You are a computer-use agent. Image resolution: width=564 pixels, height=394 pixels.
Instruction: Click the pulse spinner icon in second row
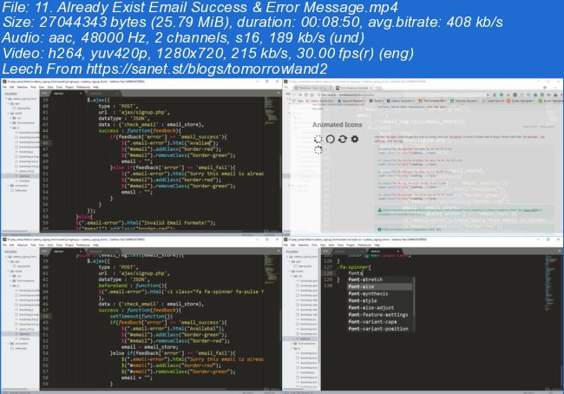(318, 149)
